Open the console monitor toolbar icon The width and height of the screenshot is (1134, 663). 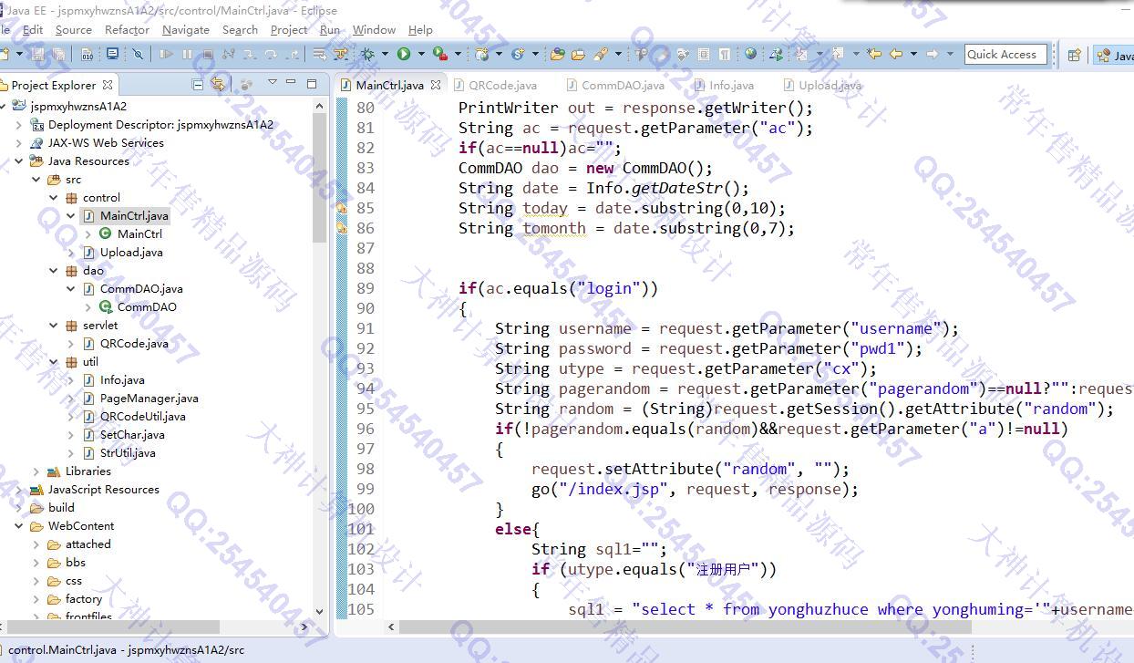112,54
